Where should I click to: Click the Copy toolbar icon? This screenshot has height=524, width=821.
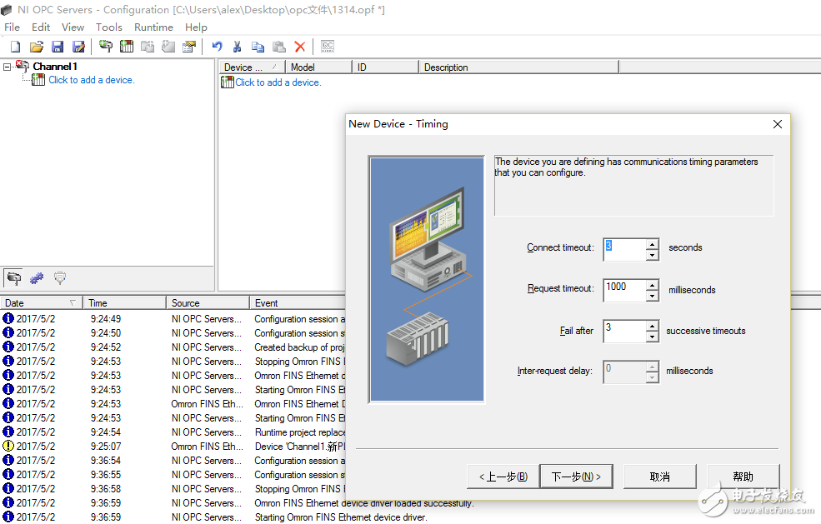[258, 47]
